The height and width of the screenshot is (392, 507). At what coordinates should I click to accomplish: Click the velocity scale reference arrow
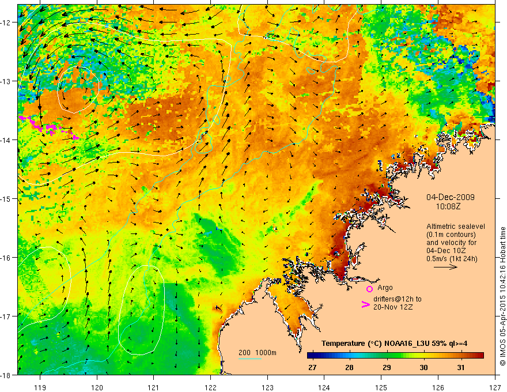tap(445, 267)
